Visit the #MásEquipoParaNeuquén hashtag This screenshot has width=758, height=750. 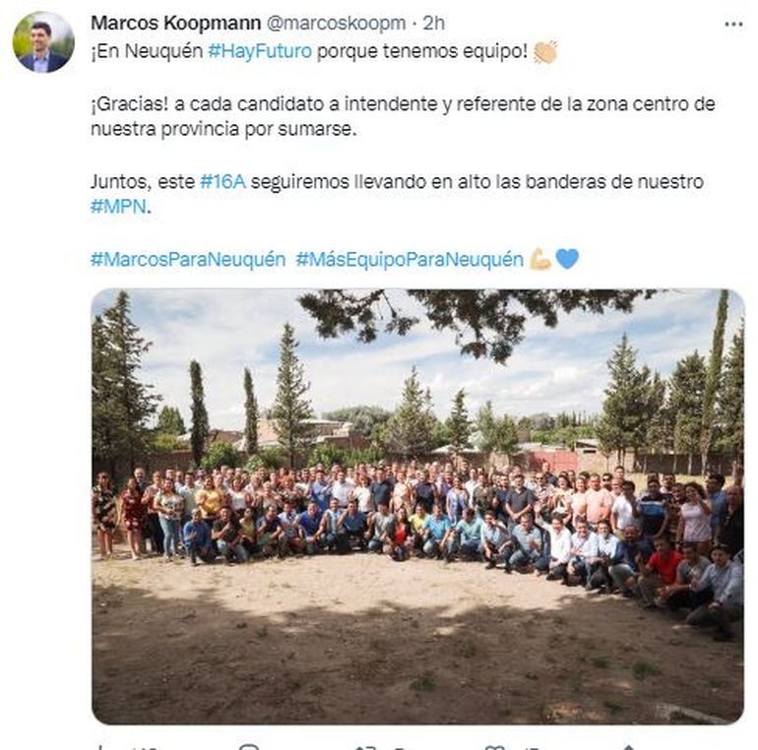410,260
